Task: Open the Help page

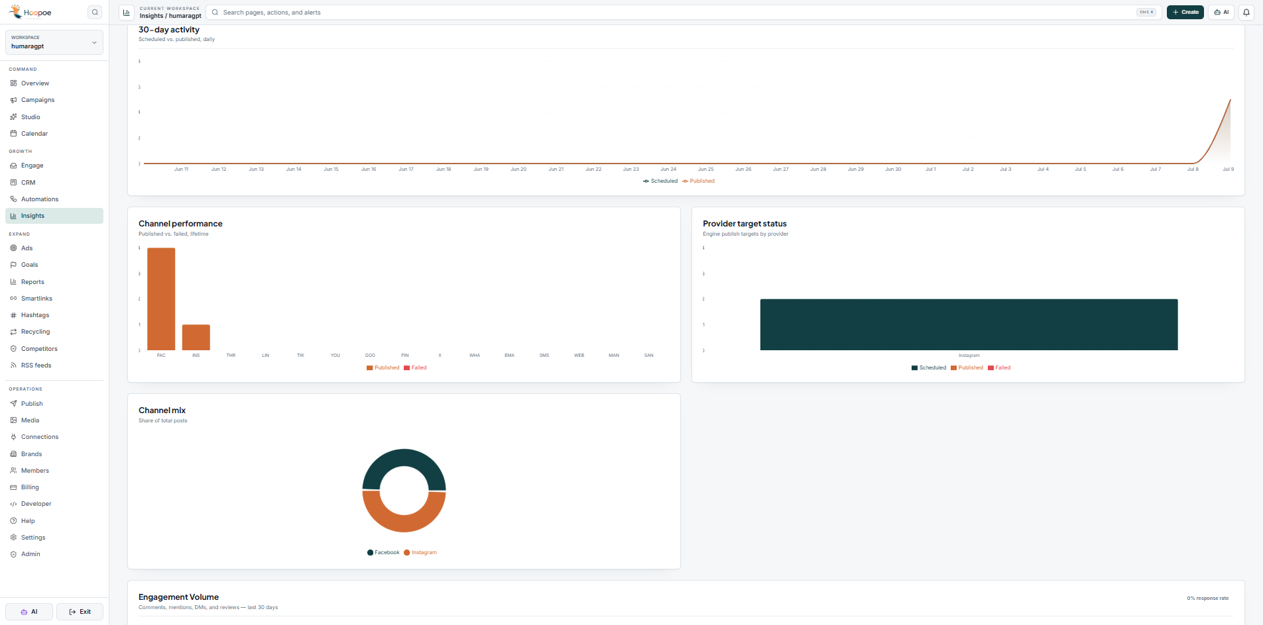Action: (x=54, y=521)
